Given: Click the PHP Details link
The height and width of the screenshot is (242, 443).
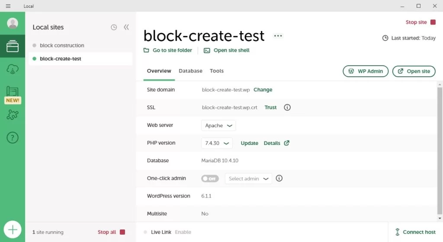Looking at the screenshot, I should [x=272, y=143].
